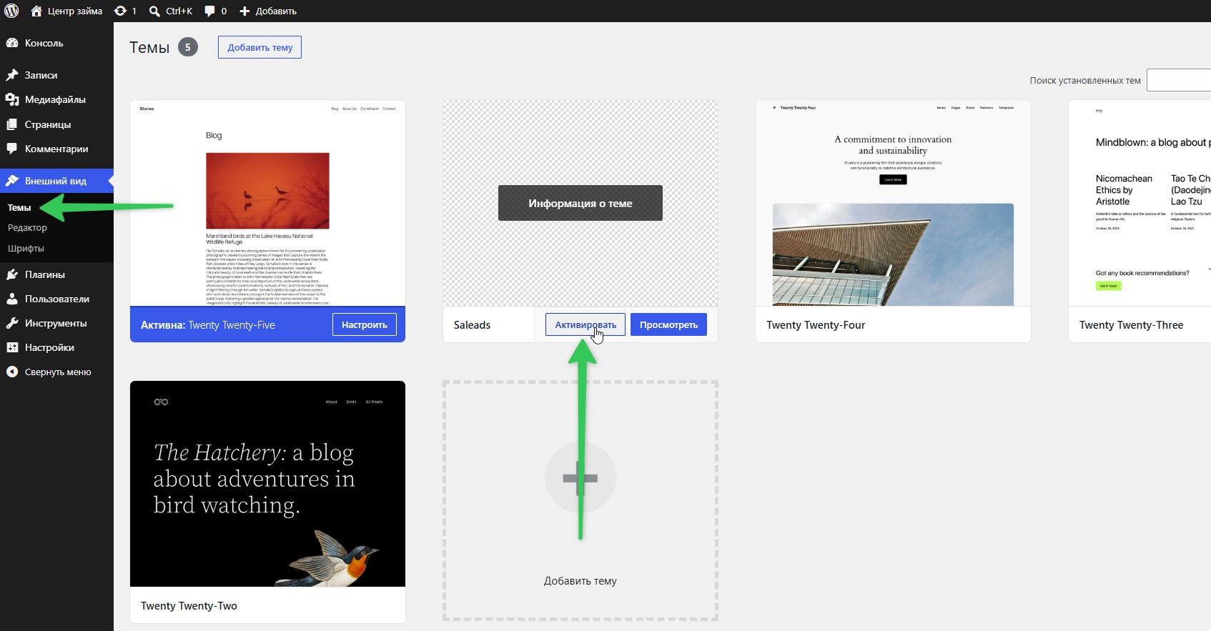Open the updates icon showing 1

coord(120,11)
